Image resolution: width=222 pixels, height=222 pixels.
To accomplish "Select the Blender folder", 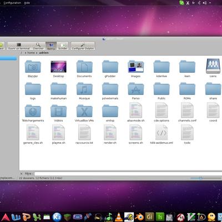I will coord(33,69).
